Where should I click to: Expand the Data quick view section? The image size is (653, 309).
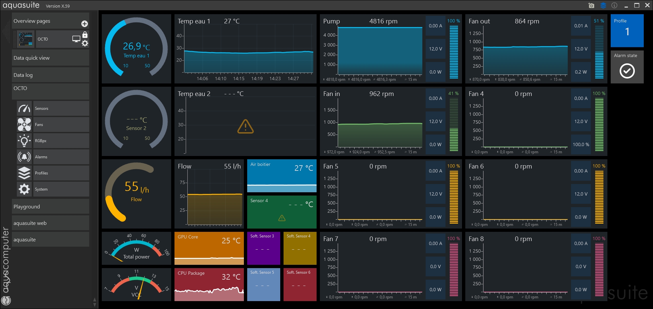point(51,58)
